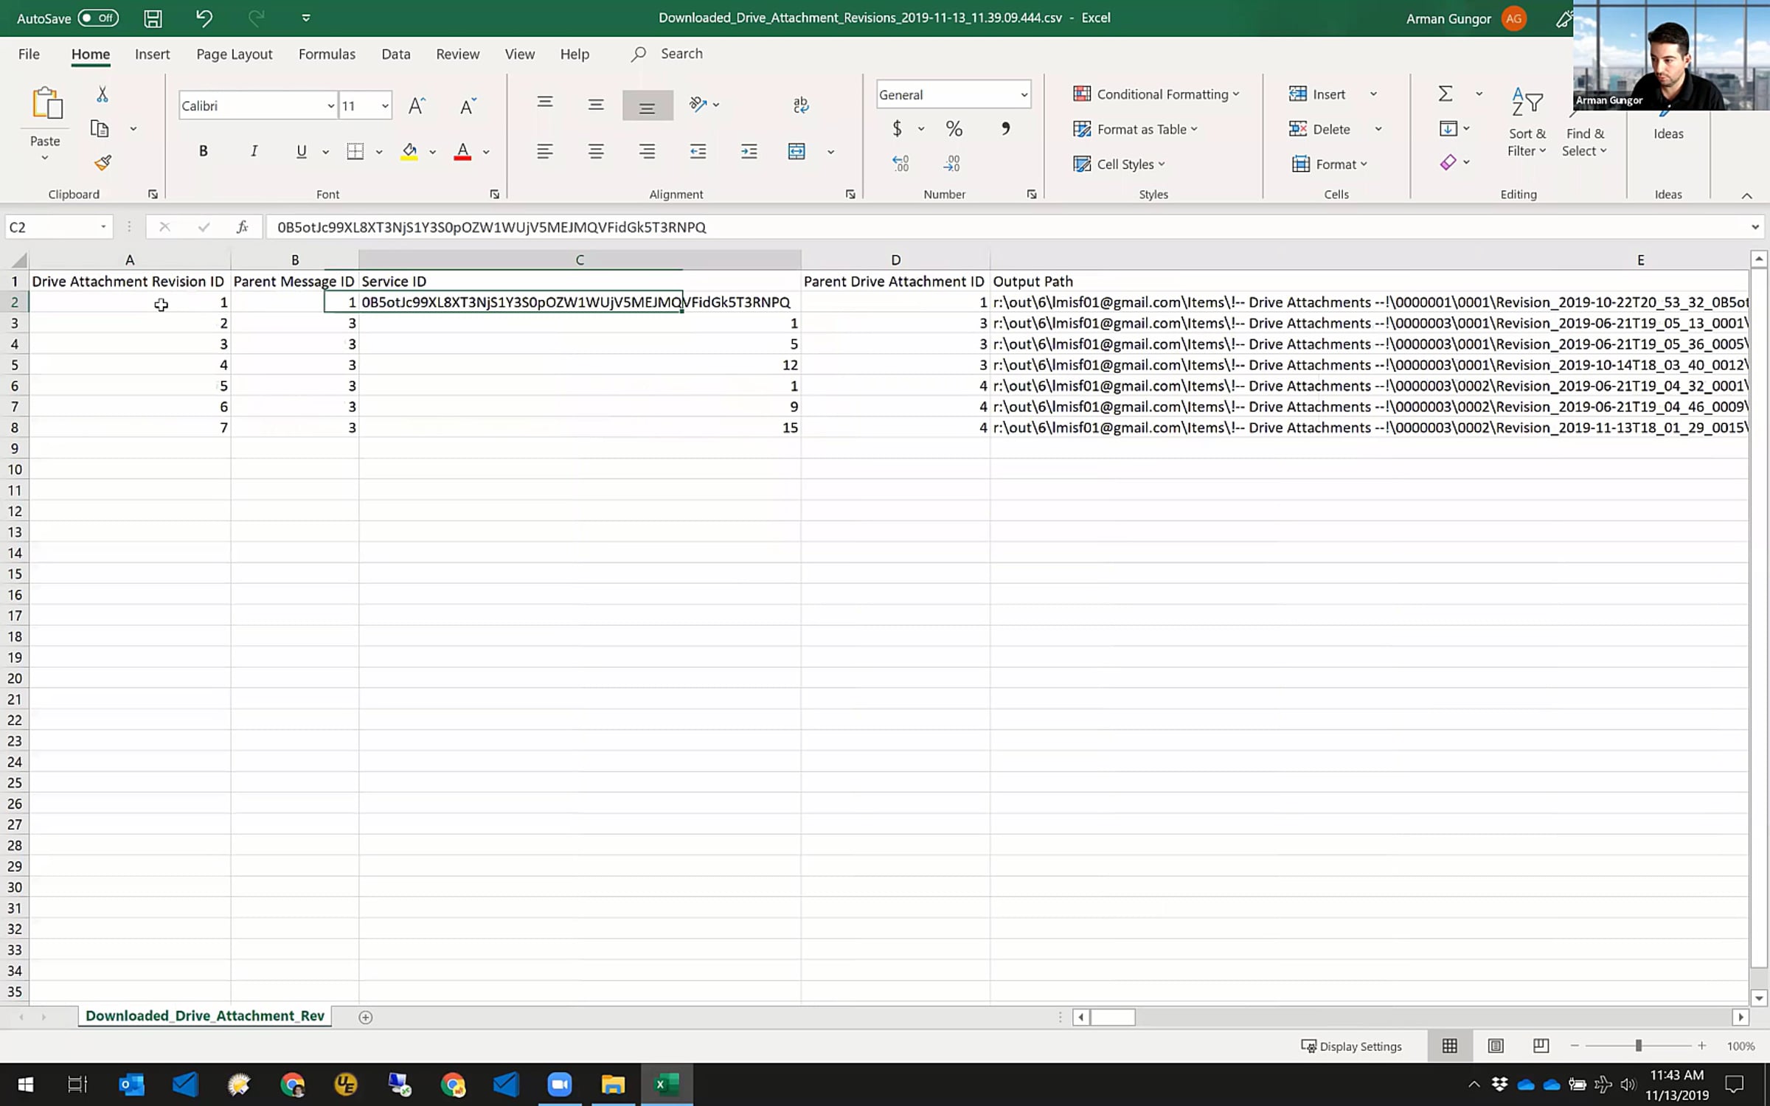1770x1106 pixels.
Task: Click Increase Indent icon
Action: click(x=749, y=152)
